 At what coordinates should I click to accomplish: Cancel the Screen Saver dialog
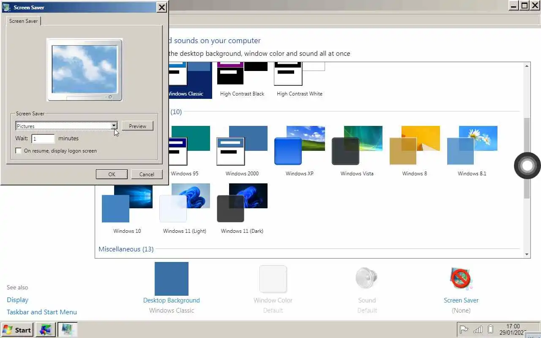point(147,174)
